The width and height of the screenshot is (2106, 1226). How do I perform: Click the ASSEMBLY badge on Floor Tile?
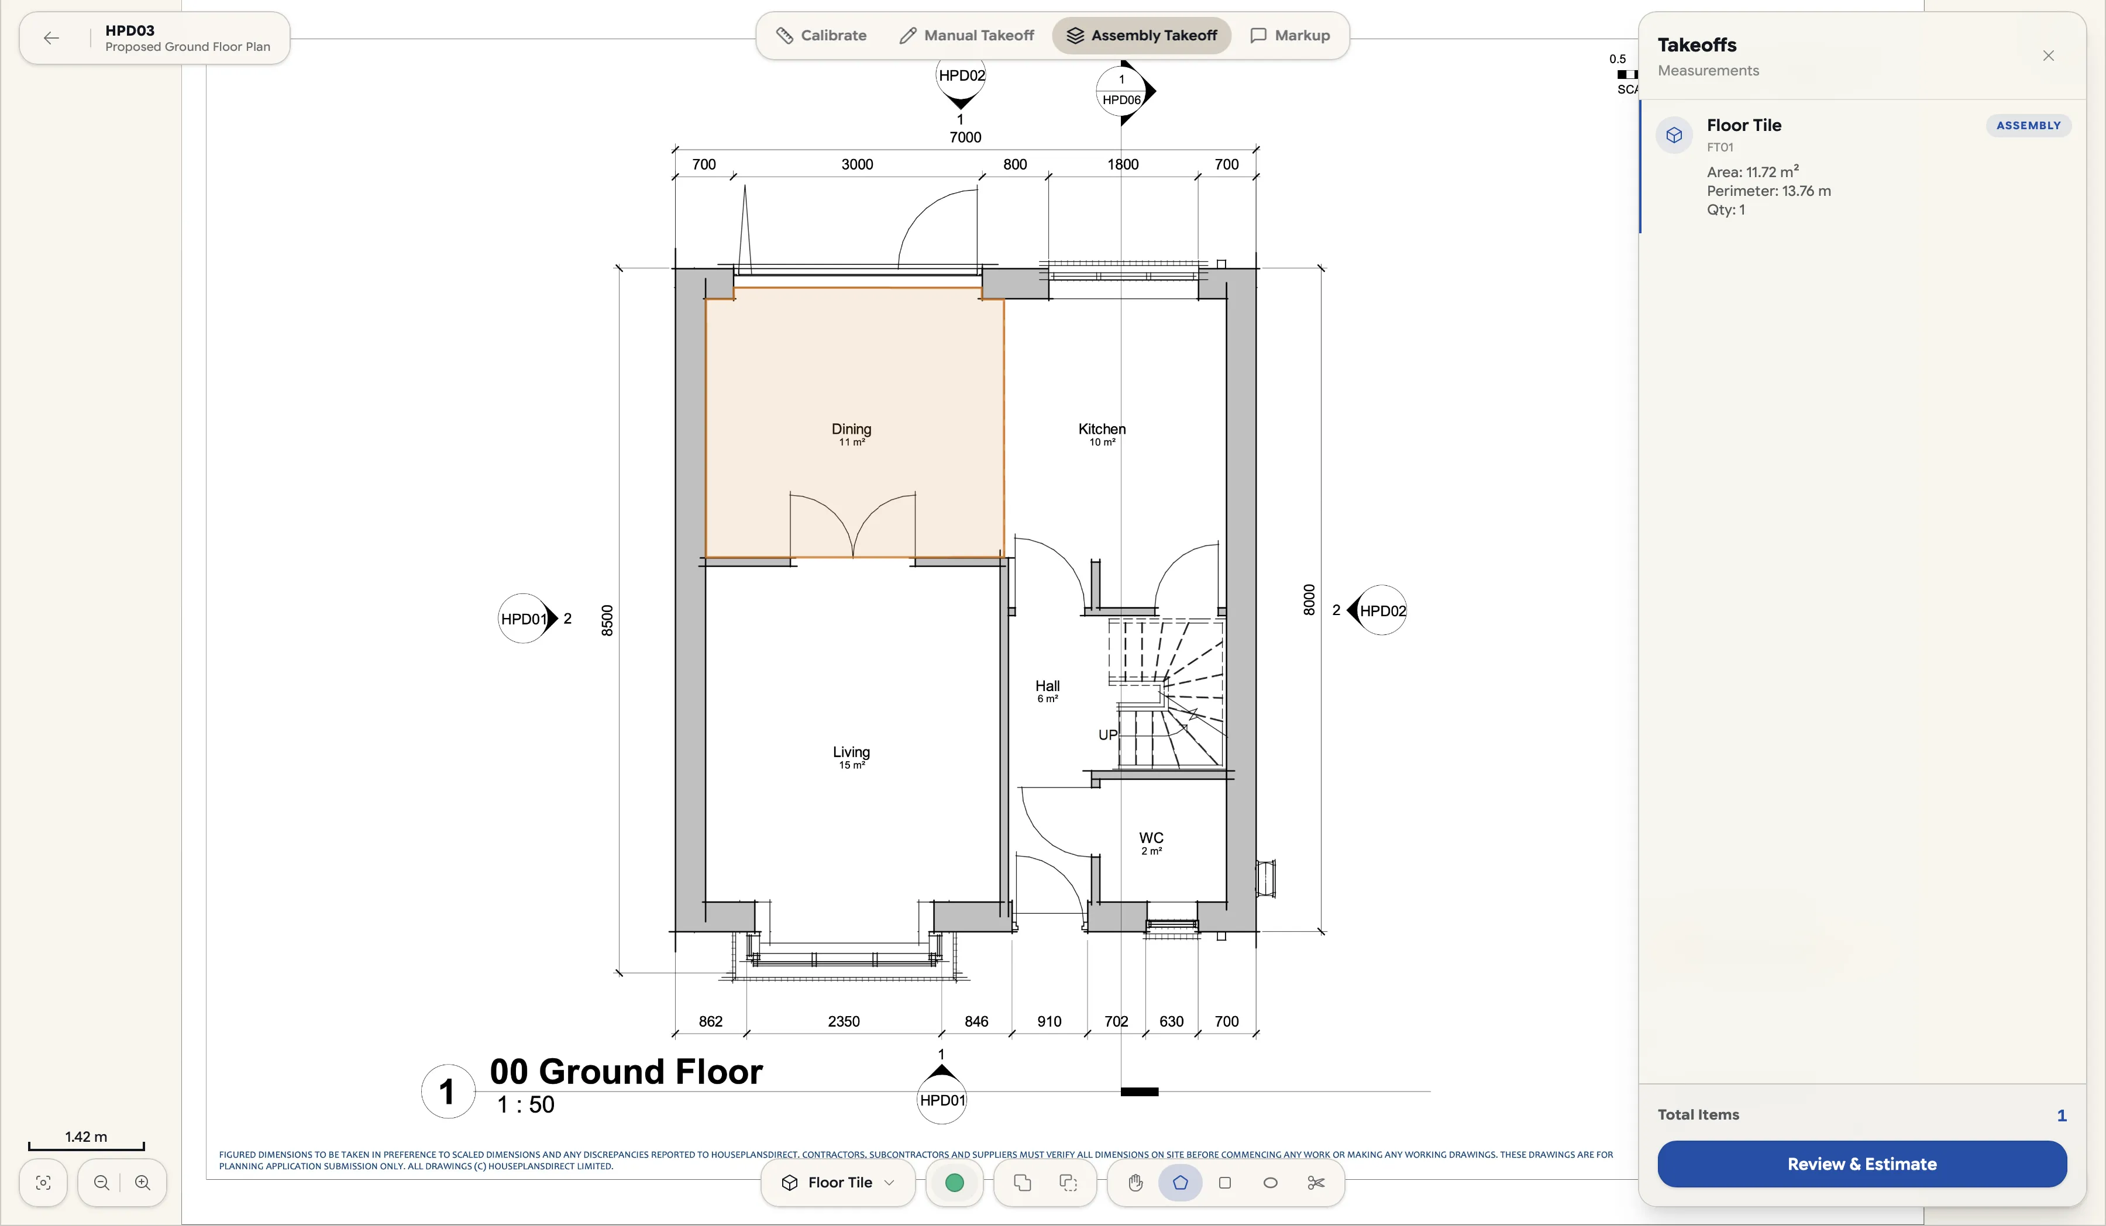click(2028, 125)
